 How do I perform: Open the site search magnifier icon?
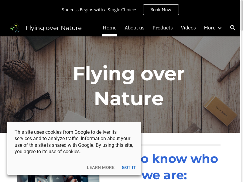(233, 28)
